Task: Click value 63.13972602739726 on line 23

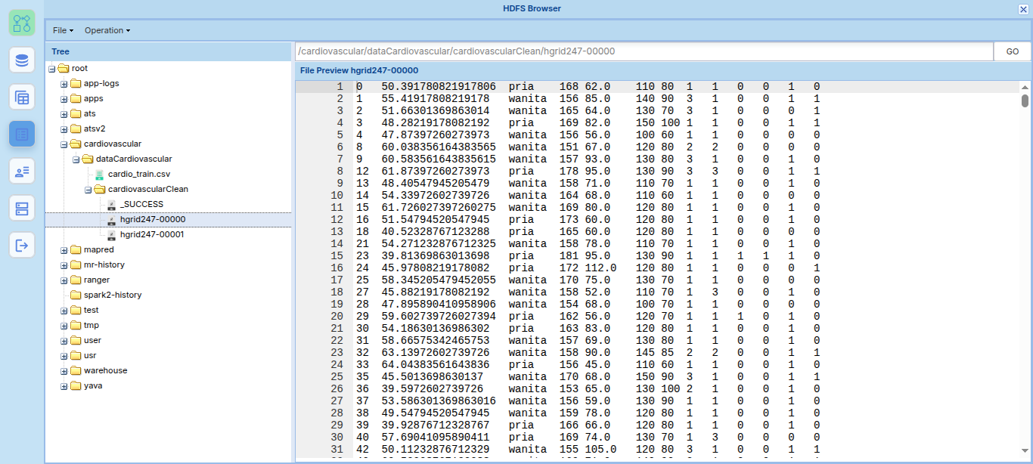Action: (436, 353)
